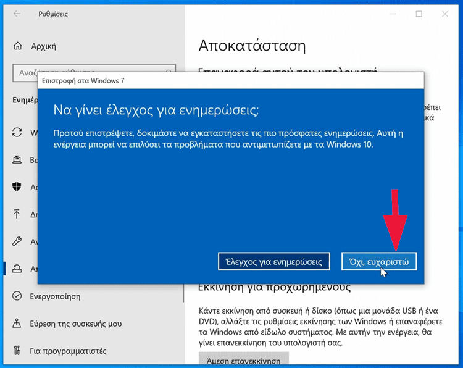Click the 'Αποκατάσταση' page heading

point(252,46)
